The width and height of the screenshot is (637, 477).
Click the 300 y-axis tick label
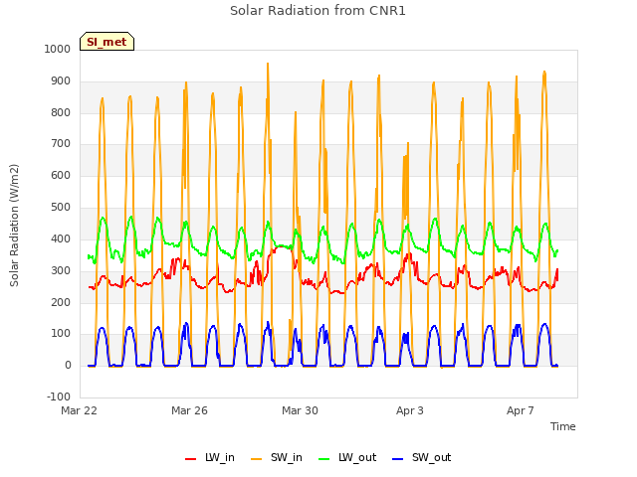coord(61,270)
